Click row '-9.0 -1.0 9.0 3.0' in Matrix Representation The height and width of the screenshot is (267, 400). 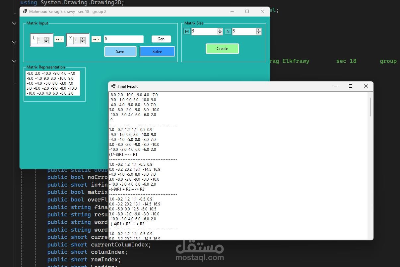pyautogui.click(x=50, y=78)
